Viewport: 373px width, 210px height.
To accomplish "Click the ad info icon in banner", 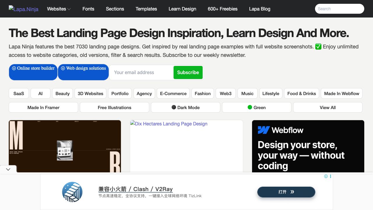I will click(326, 176).
